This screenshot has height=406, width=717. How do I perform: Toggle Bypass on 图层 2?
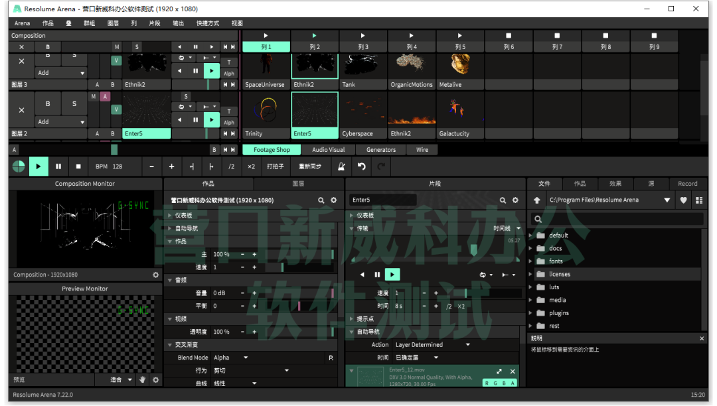click(48, 104)
